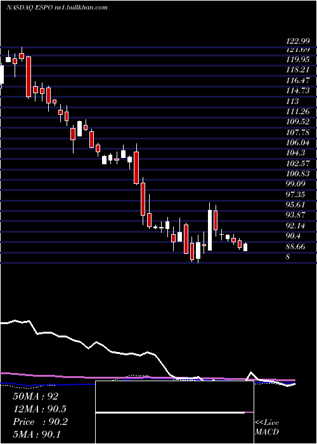Click the '12MA : 90.5' indicator text
317x444 pixels.
pyautogui.click(x=40, y=409)
